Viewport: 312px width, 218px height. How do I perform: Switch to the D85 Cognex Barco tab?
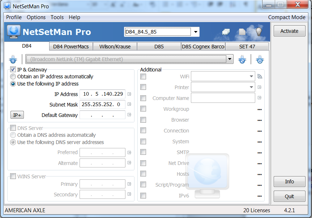pyautogui.click(x=203, y=47)
